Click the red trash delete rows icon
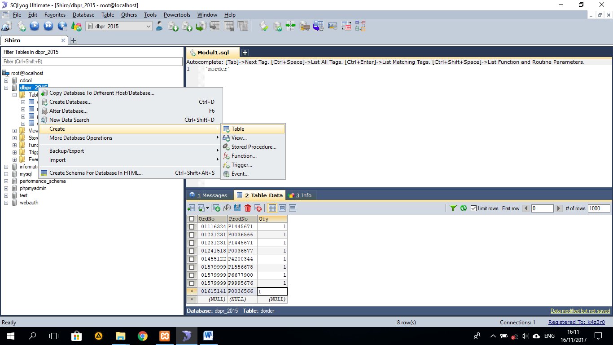Image resolution: width=613 pixels, height=345 pixels. 248,208
